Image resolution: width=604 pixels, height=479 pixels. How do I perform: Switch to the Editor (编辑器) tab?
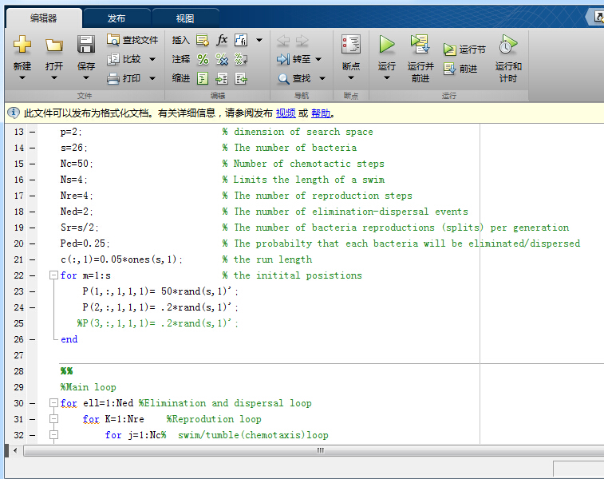coord(44,18)
